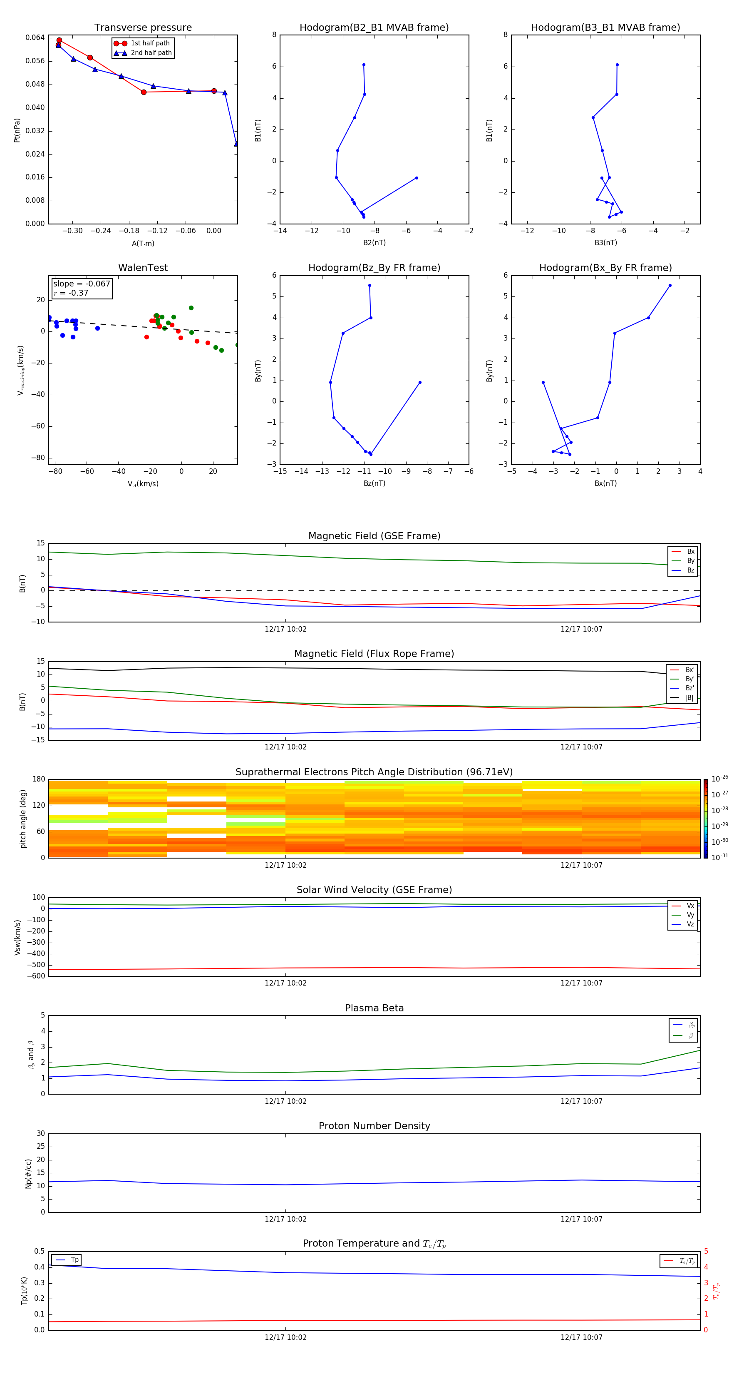Click the 'By' entry in GSE magnetic field legend

tap(683, 560)
